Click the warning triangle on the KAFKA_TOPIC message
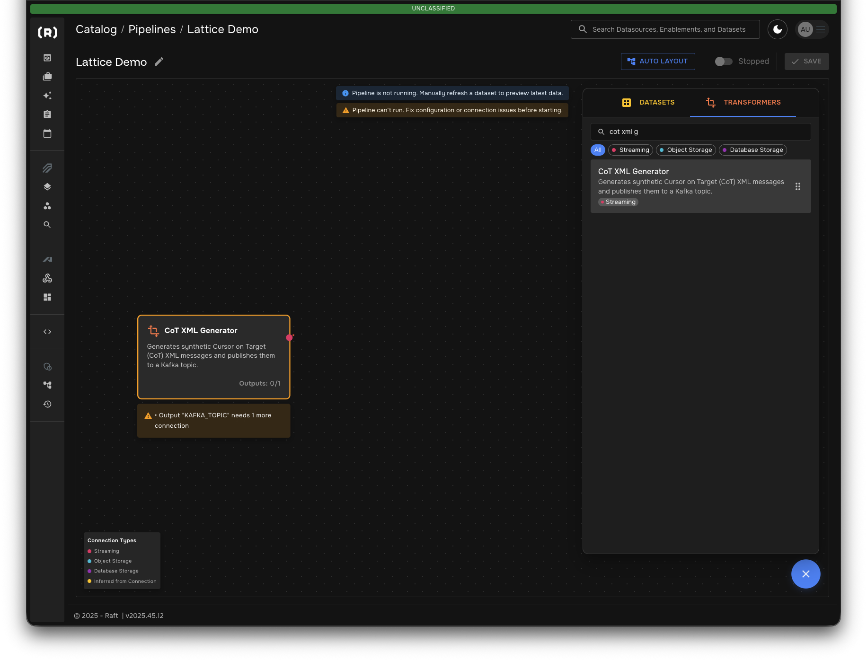Screen dimensions: 867x661 (x=148, y=416)
